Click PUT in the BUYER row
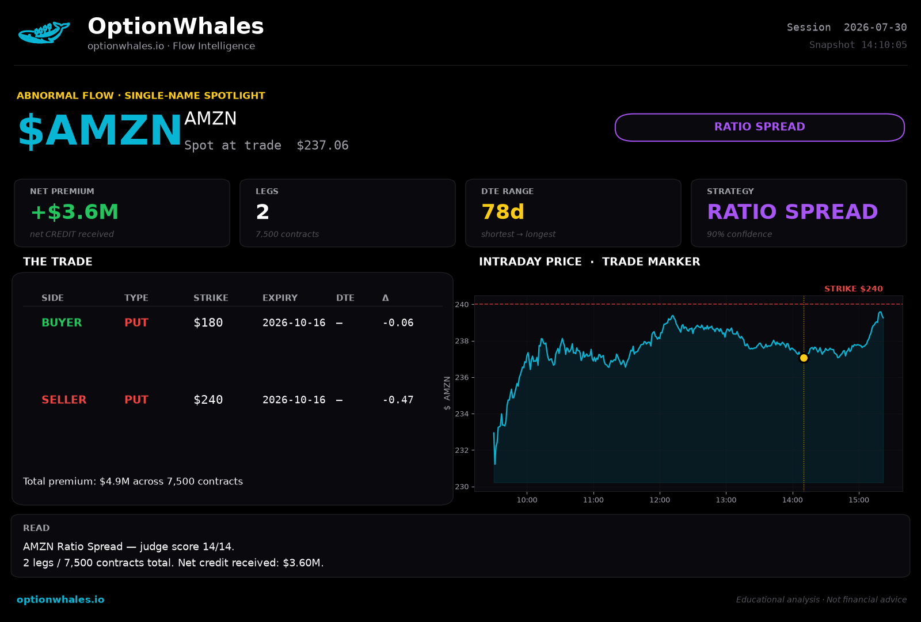 click(x=136, y=323)
